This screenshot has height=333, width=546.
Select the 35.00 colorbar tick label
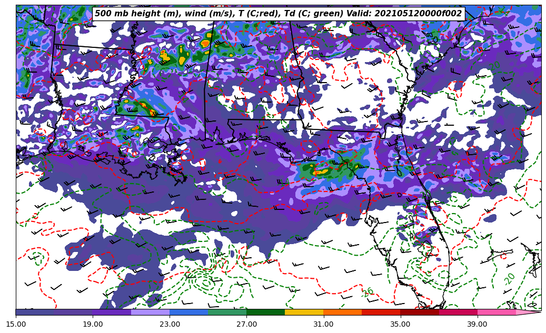click(400, 324)
